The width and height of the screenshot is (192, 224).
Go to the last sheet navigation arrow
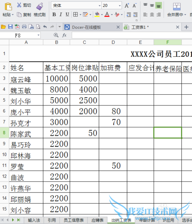[x=19, y=220]
